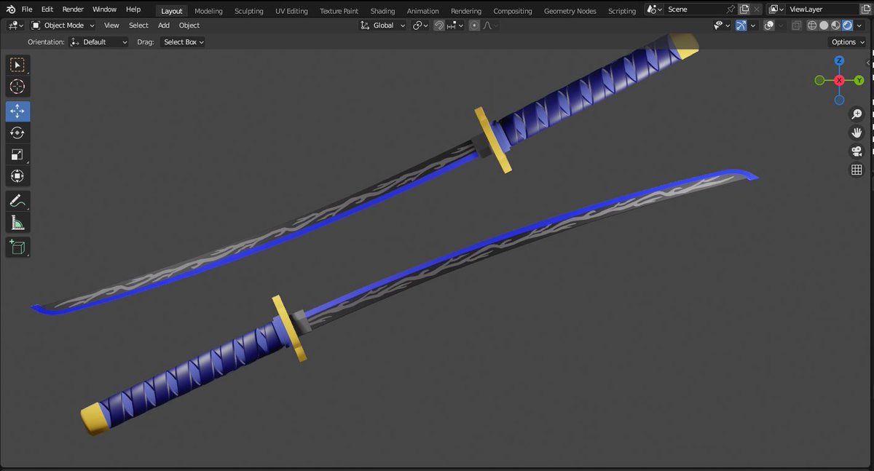
Task: Toggle X-ray mode
Action: pyautogui.click(x=797, y=25)
